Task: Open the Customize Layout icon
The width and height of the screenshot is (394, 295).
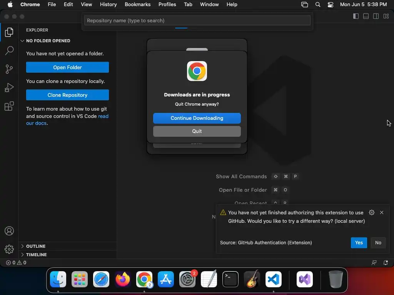Action: pos(386,16)
